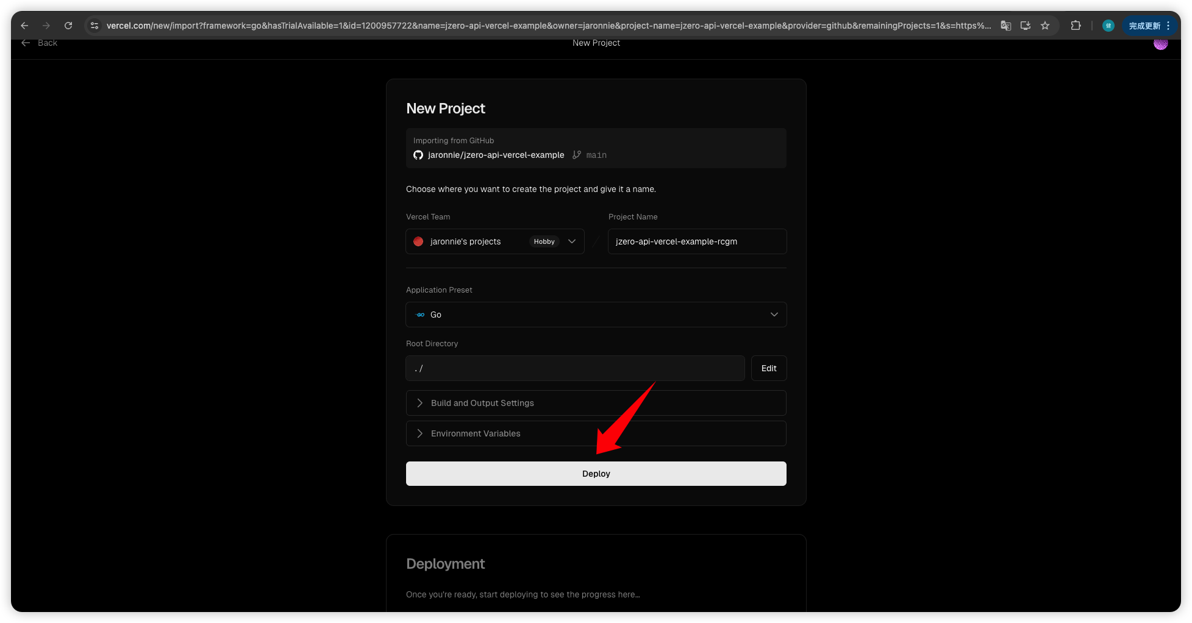Click the GitHub icon next to repository name

coord(418,155)
